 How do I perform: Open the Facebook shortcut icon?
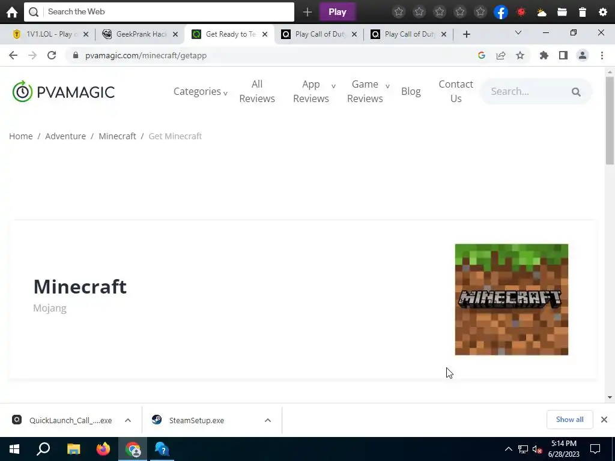tap(501, 12)
